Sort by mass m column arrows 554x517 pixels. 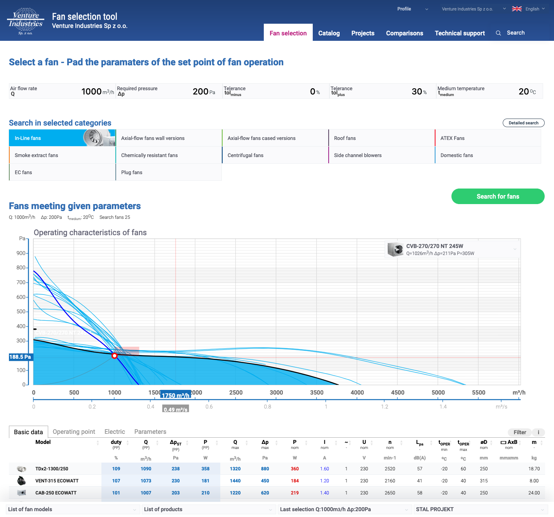(x=542, y=443)
